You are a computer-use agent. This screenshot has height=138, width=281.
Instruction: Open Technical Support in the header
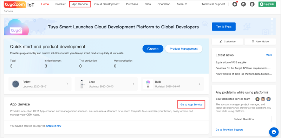coord(213,4)
